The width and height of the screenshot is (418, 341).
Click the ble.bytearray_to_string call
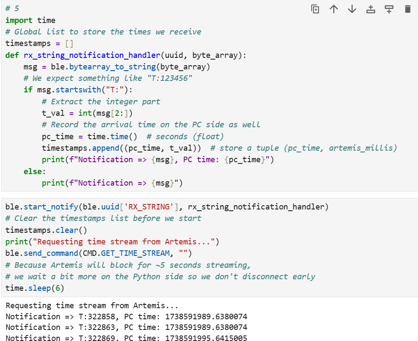tap(131, 67)
